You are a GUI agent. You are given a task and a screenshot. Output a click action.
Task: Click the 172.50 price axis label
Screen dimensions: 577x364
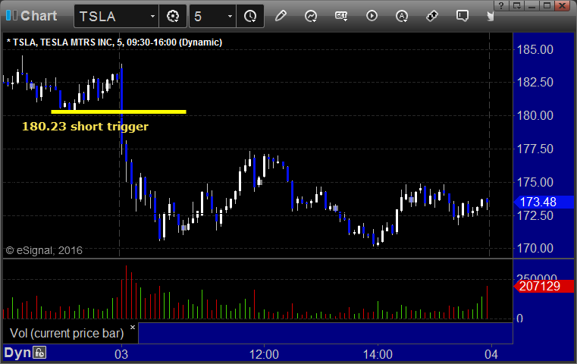535,215
